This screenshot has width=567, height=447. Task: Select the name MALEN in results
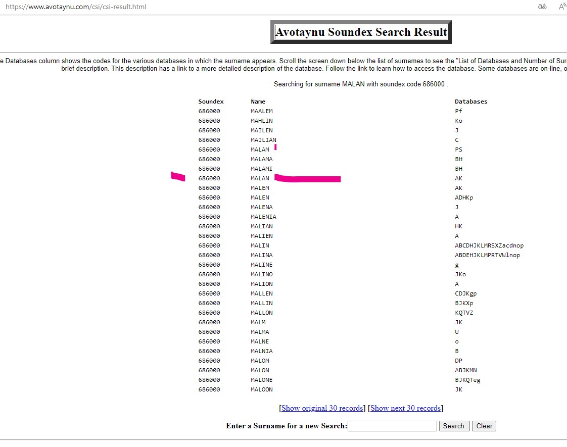tap(260, 197)
